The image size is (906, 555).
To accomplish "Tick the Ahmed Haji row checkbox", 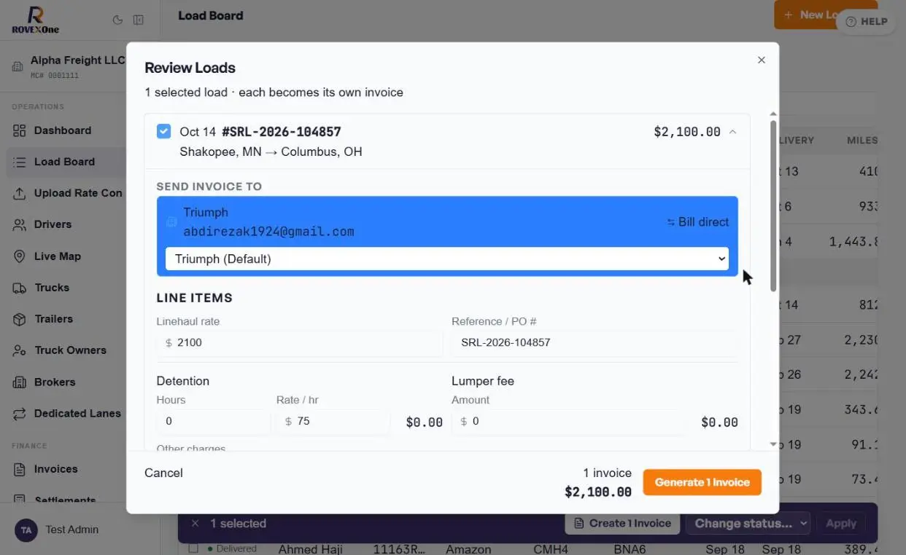I will 193,548.
